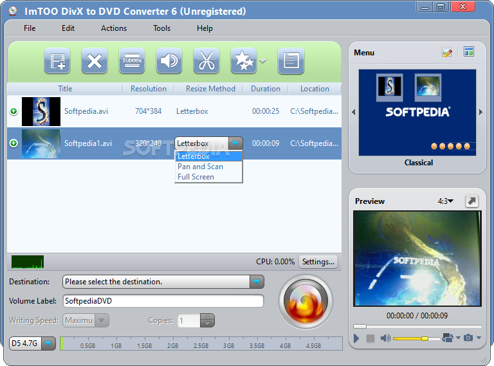
Task: Click the Location column header
Action: 315,89
